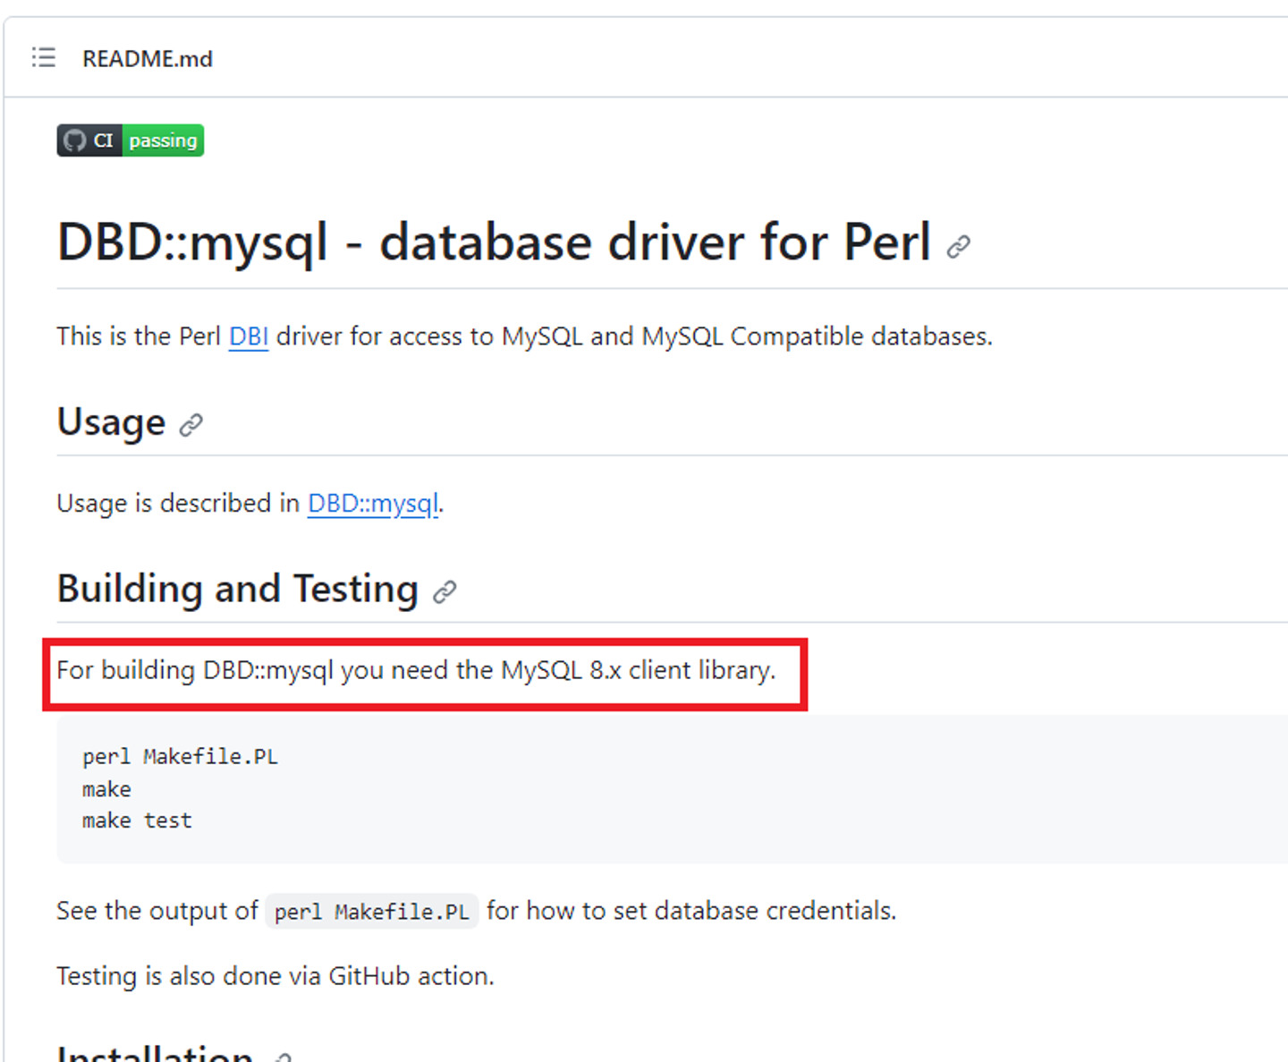Image resolution: width=1288 pixels, height=1062 pixels.
Task: Click 'perl Makefile.PL' line in code block
Action: point(180,757)
